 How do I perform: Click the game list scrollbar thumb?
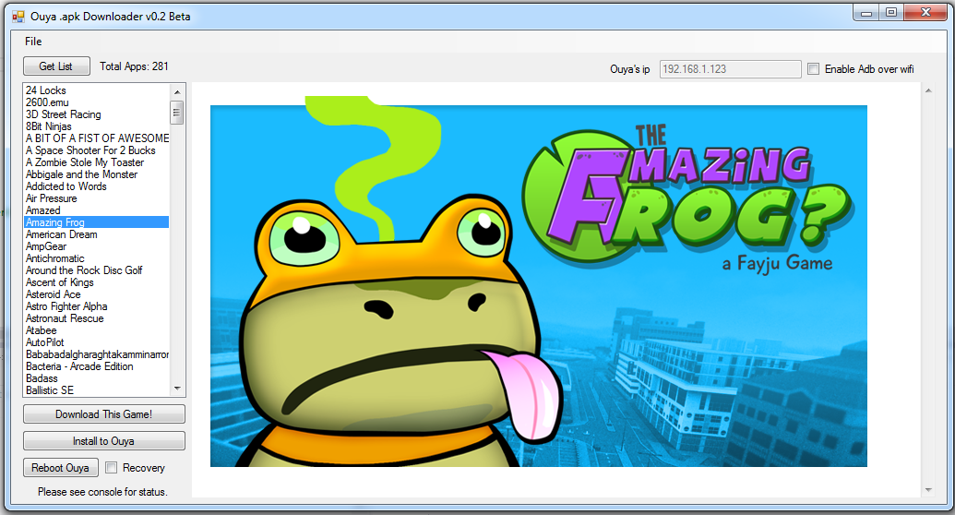pyautogui.click(x=177, y=113)
